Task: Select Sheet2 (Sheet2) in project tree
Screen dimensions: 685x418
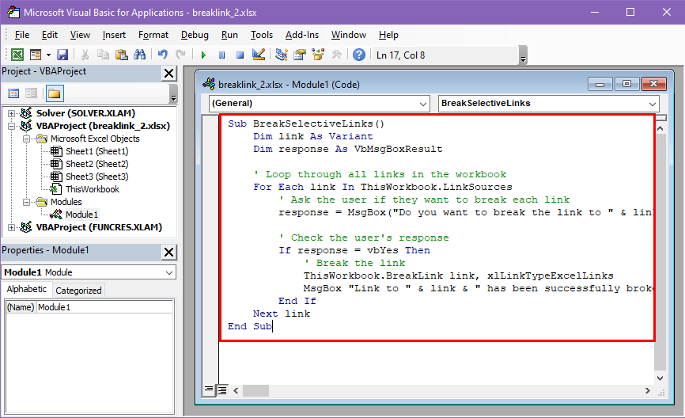Action: coord(97,164)
